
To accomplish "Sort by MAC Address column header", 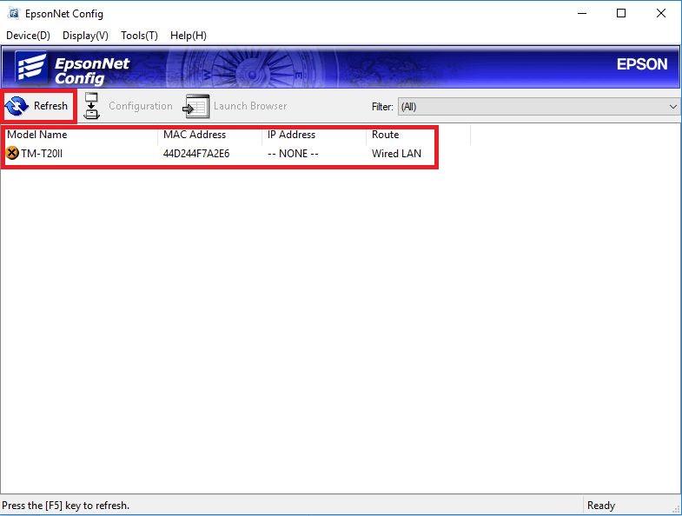I will [x=209, y=135].
